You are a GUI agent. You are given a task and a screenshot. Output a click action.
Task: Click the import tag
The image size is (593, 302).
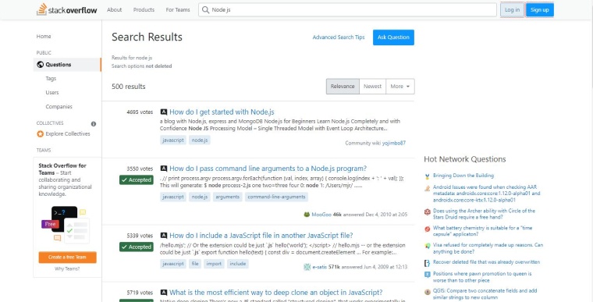click(x=214, y=264)
